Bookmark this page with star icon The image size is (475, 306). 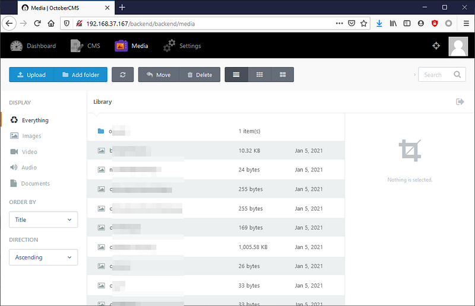click(x=364, y=23)
